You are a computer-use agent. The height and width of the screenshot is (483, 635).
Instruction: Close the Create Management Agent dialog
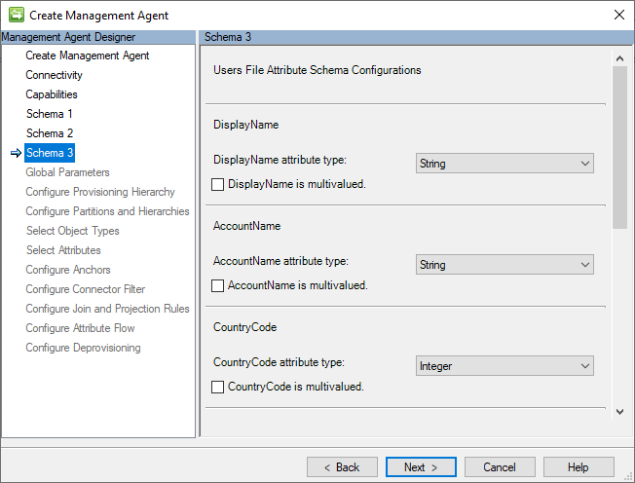tap(618, 15)
